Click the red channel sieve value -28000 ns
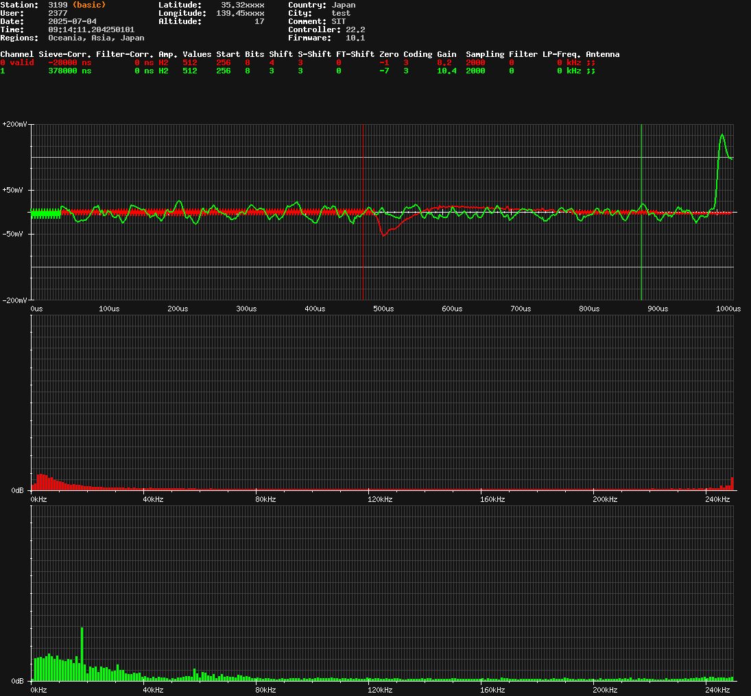This screenshot has width=751, height=696. pyautogui.click(x=69, y=62)
